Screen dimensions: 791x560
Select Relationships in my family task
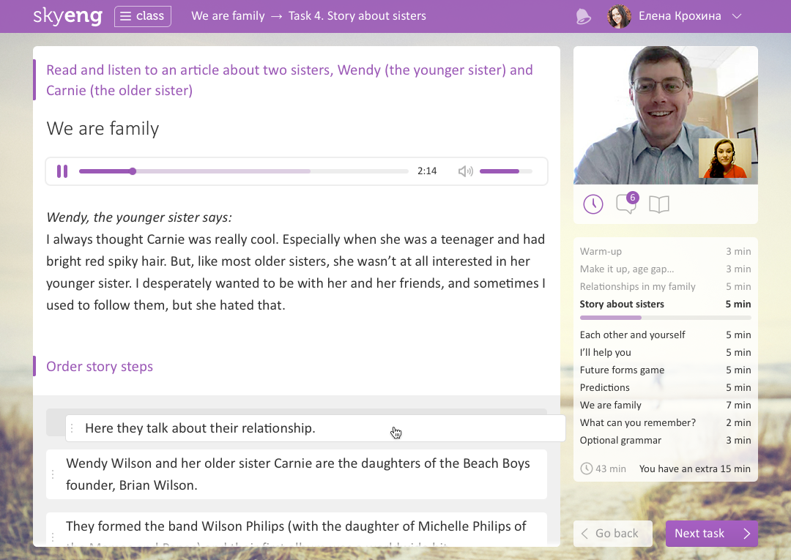(665, 287)
